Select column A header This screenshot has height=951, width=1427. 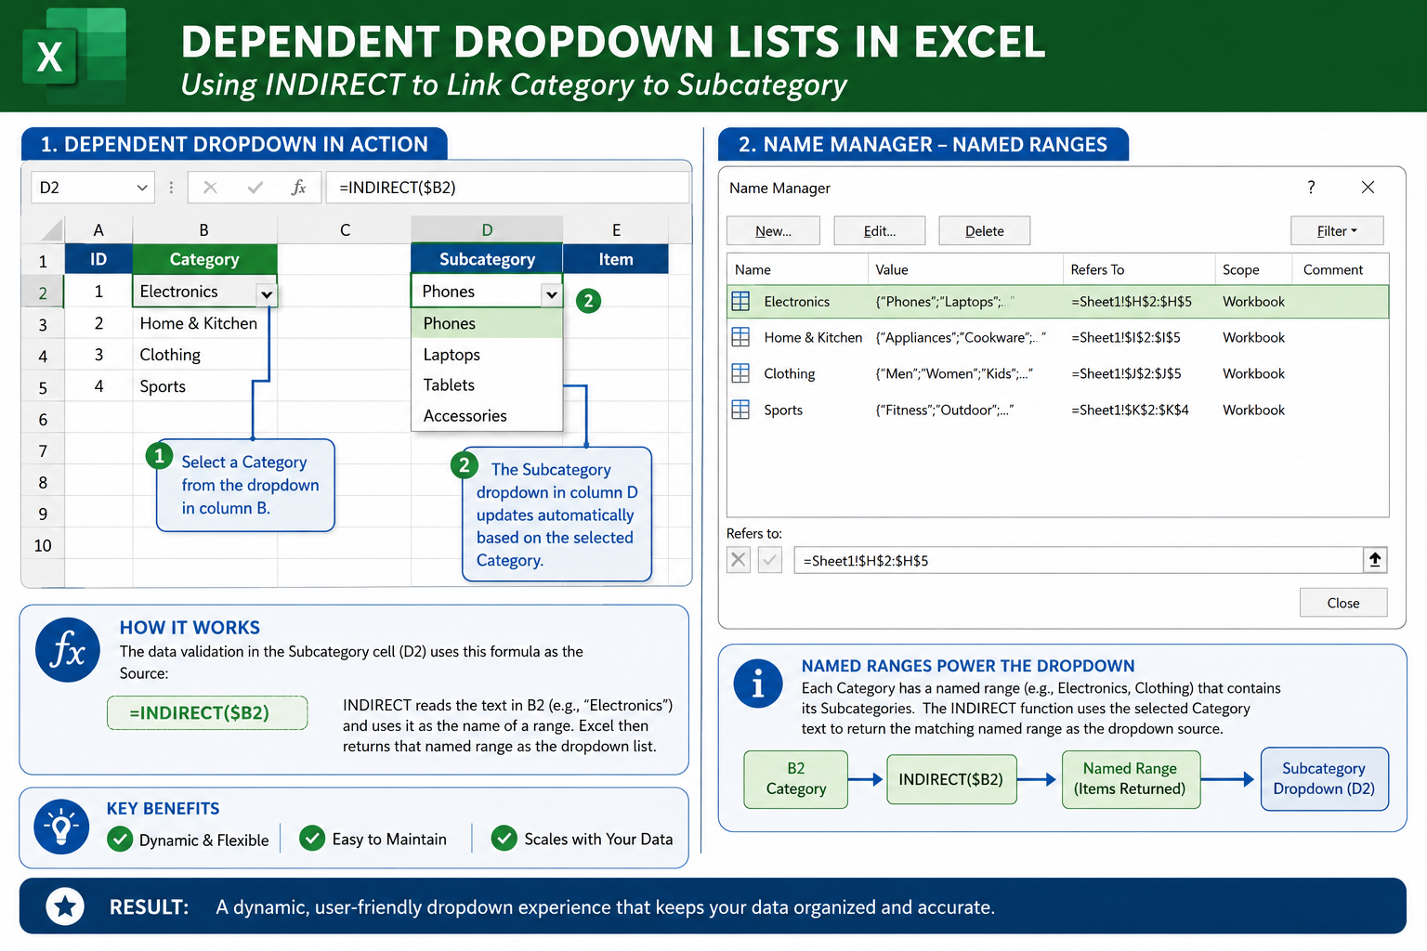(98, 229)
